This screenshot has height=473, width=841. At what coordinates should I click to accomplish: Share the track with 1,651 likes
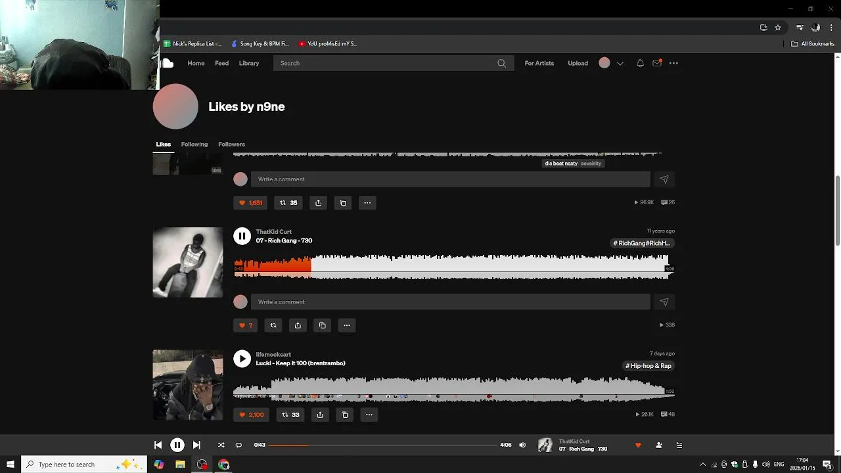coord(318,203)
